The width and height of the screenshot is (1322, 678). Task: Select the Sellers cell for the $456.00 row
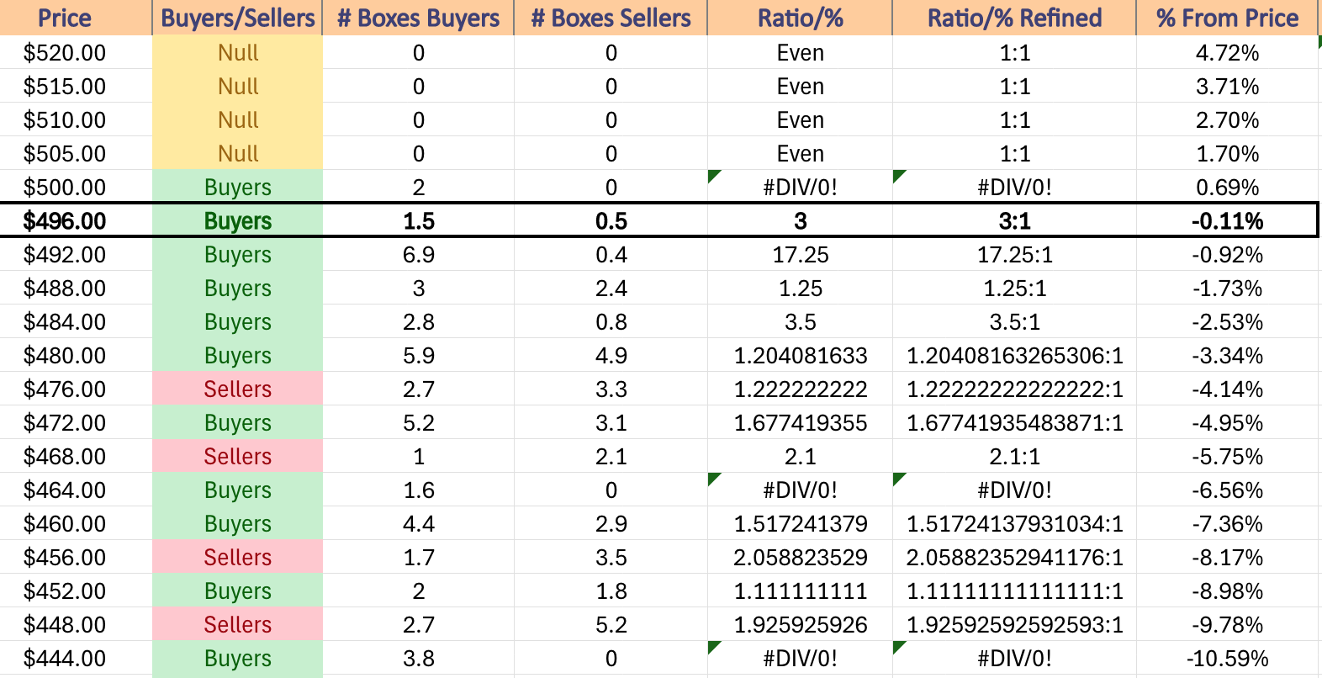[x=237, y=557]
